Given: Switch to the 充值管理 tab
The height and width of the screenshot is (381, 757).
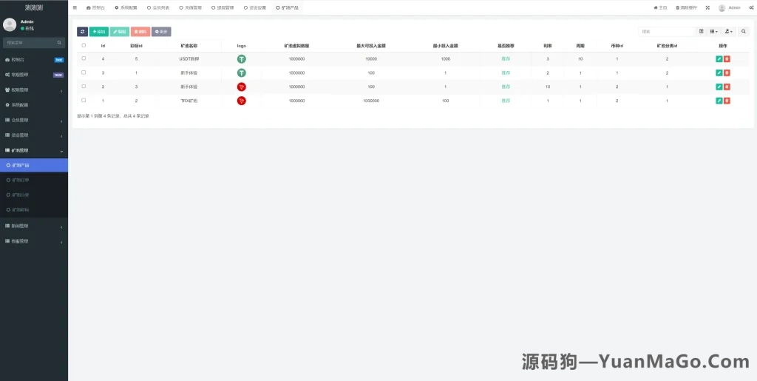Looking at the screenshot, I should 190,7.
